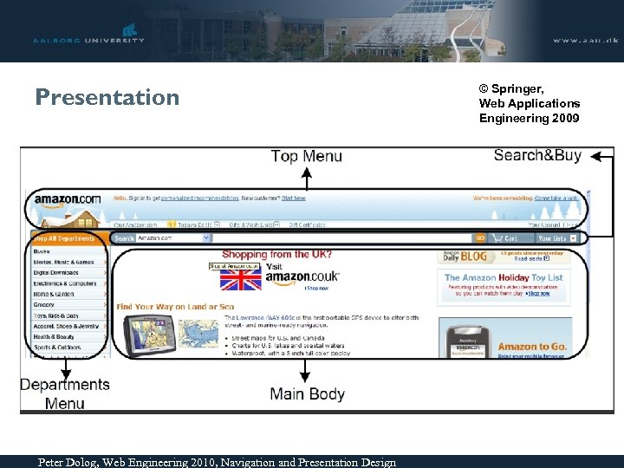Expand Home & Garden submenu arrow
624x468 pixels.
[105, 294]
